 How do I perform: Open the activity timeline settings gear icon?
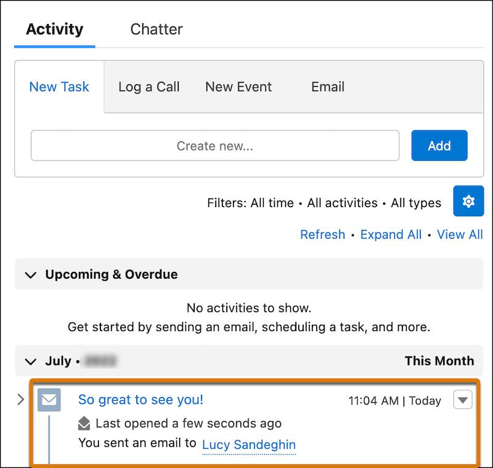(x=469, y=201)
